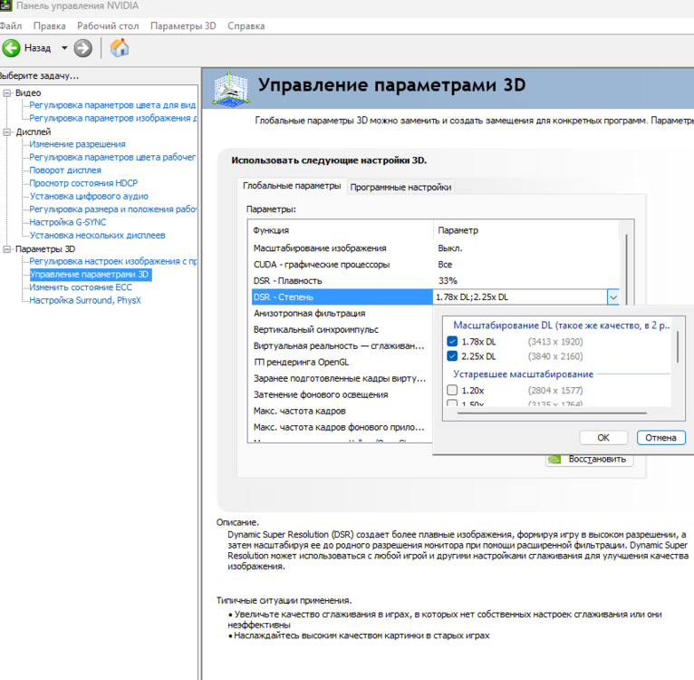Open Регулировка параметров цвета рабочего стола
Image resolution: width=694 pixels, height=680 pixels.
112,157
